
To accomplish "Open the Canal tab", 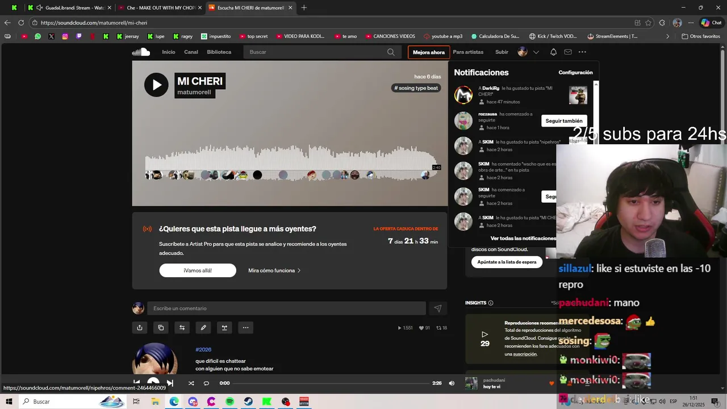I will pos(191,52).
